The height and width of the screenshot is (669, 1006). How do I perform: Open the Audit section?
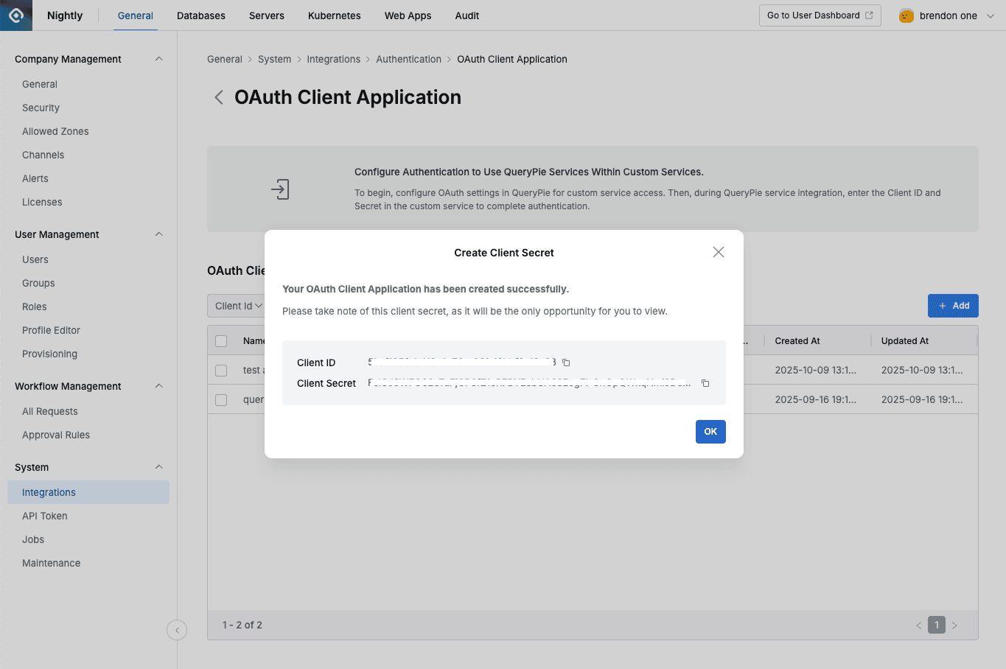click(x=467, y=15)
